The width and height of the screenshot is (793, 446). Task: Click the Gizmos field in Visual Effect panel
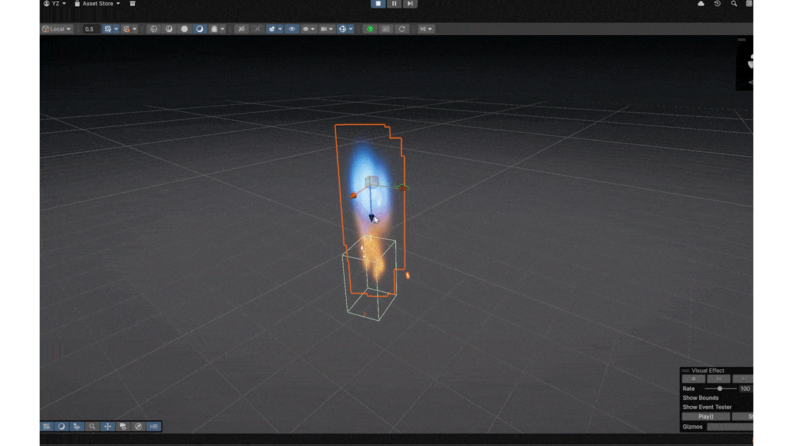coord(730,427)
